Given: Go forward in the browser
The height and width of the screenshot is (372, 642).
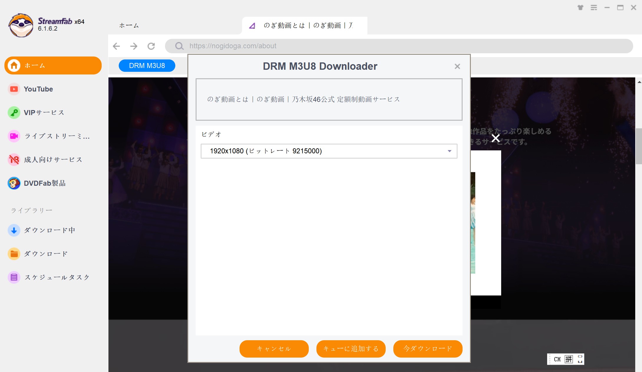Looking at the screenshot, I should click(x=134, y=46).
